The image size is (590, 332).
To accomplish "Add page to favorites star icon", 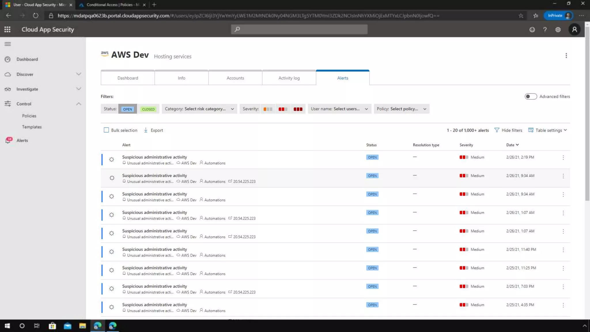I will 521,16.
